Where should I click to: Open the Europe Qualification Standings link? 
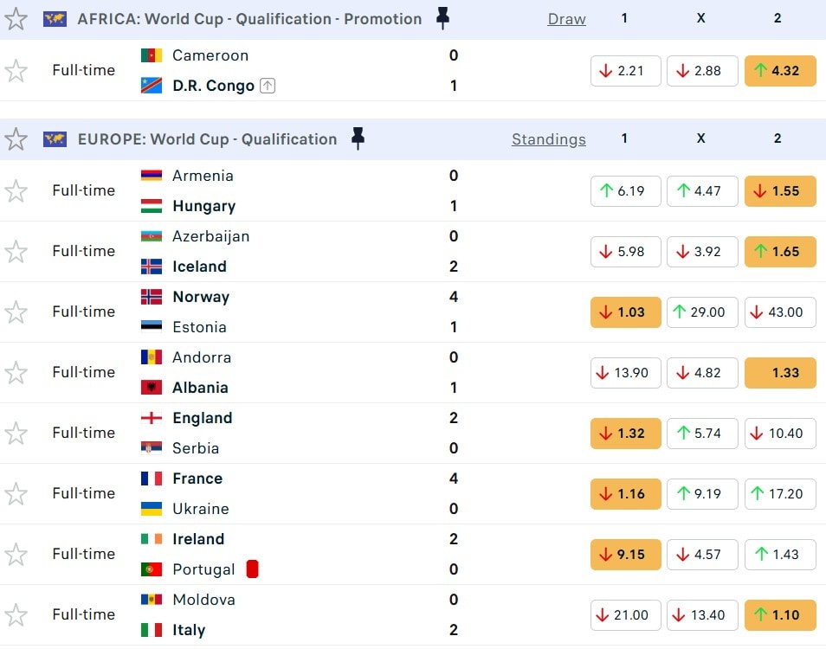coord(548,139)
